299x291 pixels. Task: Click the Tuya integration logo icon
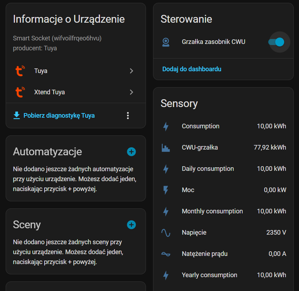20,71
